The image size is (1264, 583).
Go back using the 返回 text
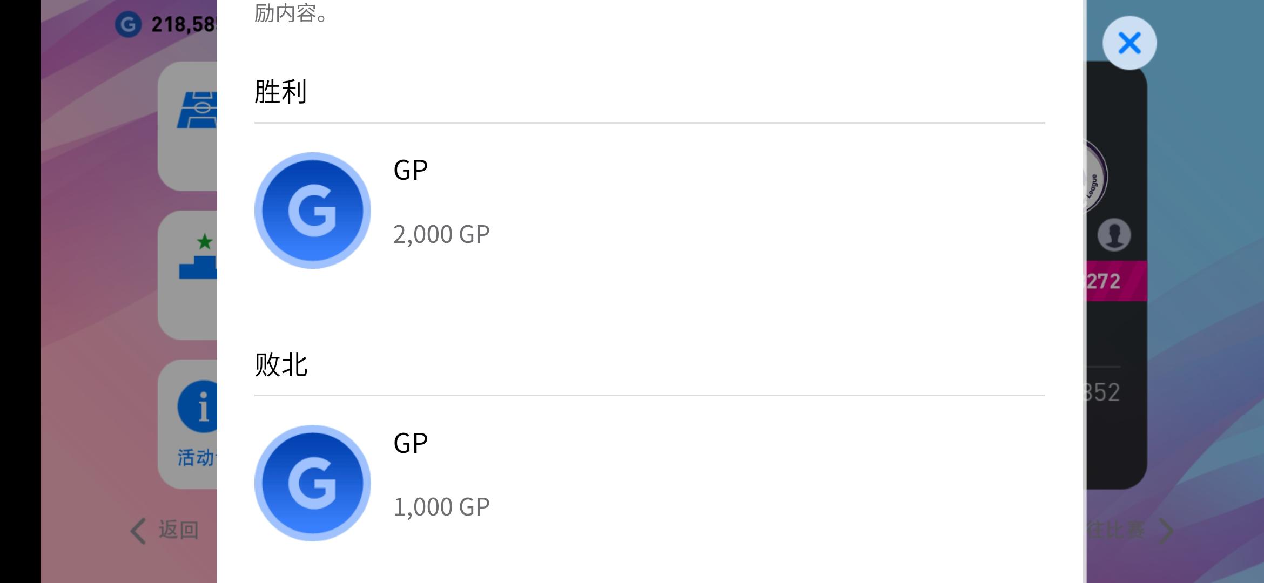tap(178, 530)
